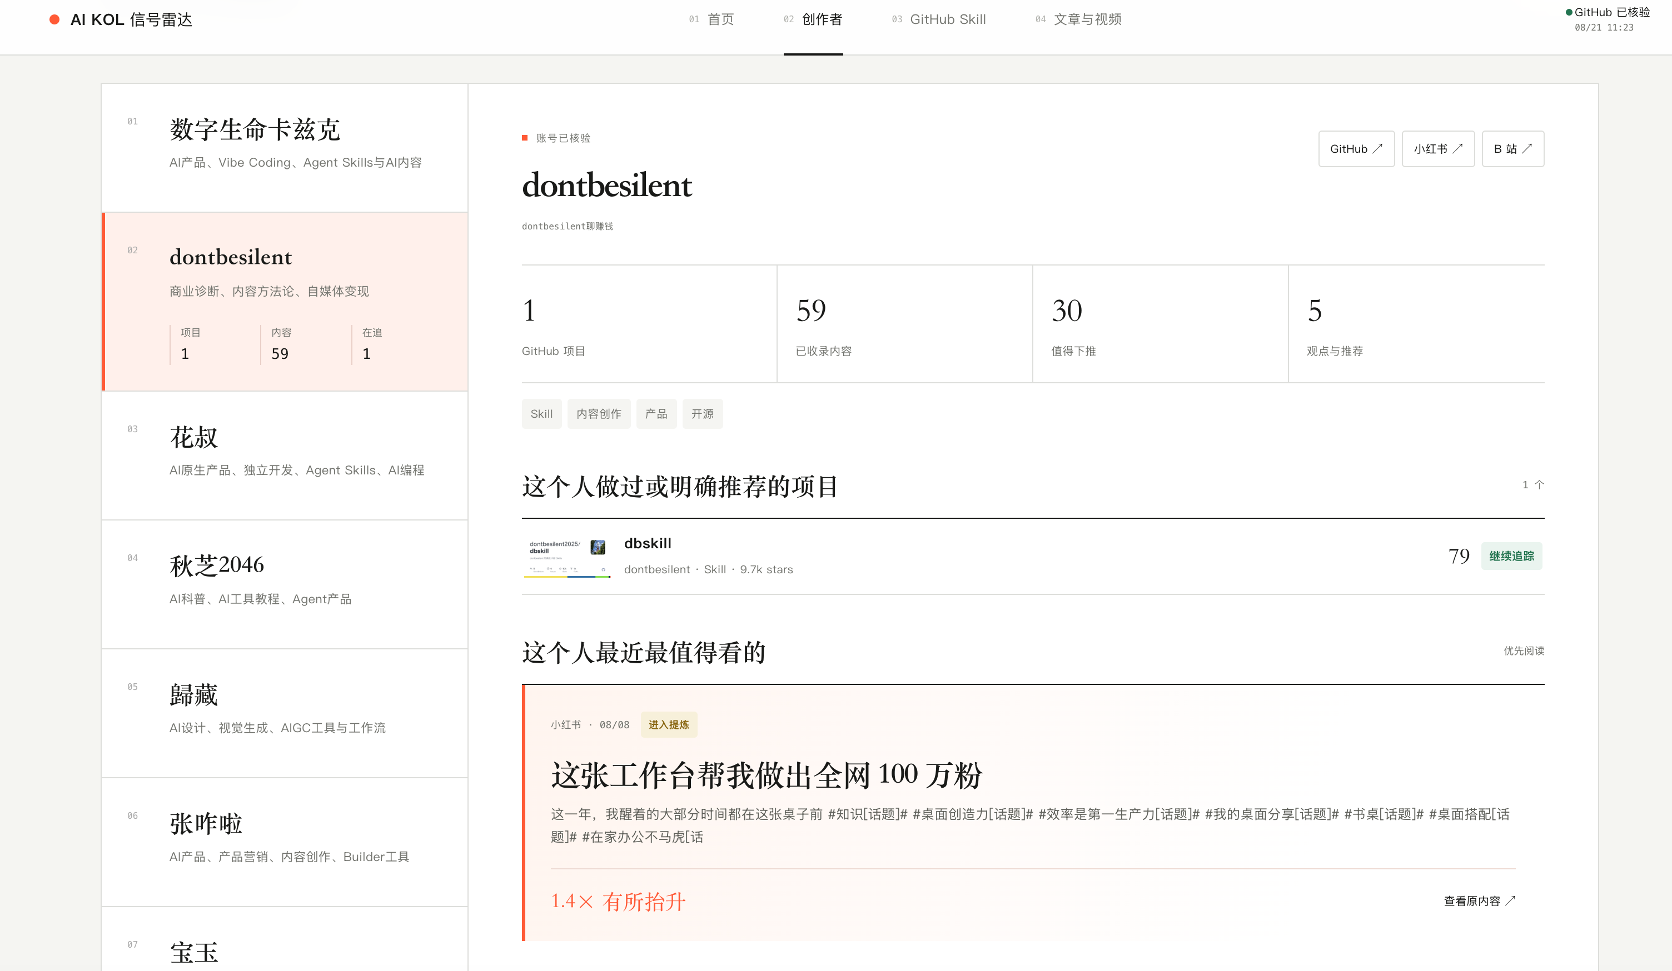Open the GitHub external profile button
1672x971 pixels.
pos(1356,149)
